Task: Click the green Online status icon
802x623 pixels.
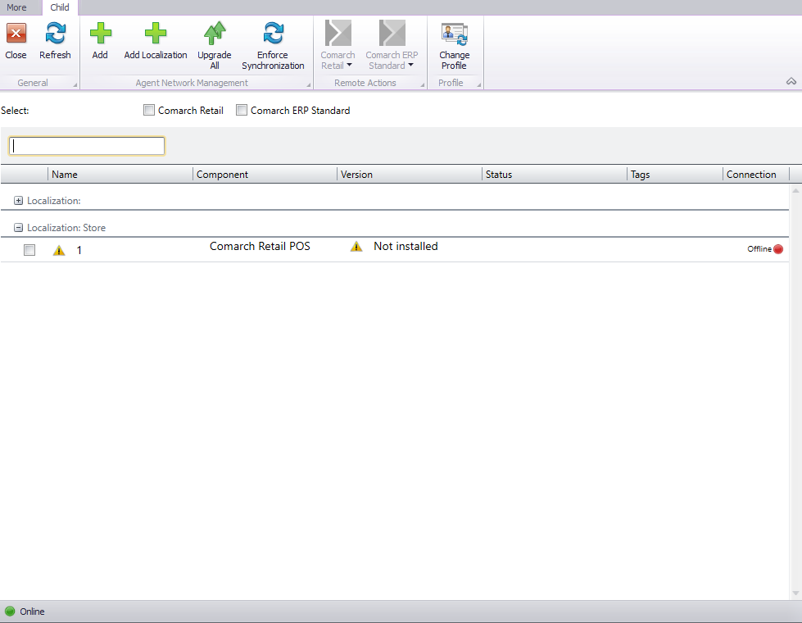Action: 10,612
